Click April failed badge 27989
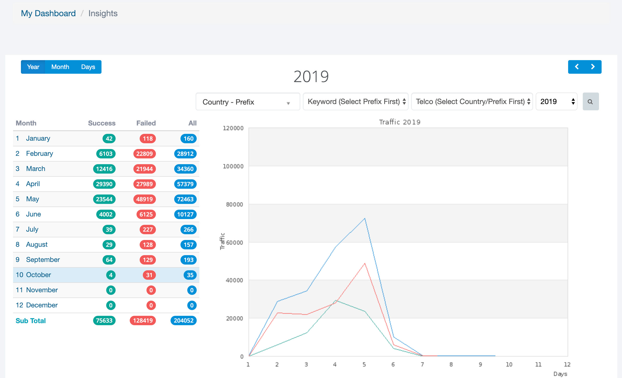 tap(144, 184)
